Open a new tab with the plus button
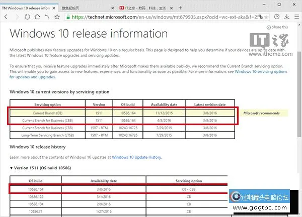This screenshot has width=302, height=217. pyautogui.click(x=181, y=8)
